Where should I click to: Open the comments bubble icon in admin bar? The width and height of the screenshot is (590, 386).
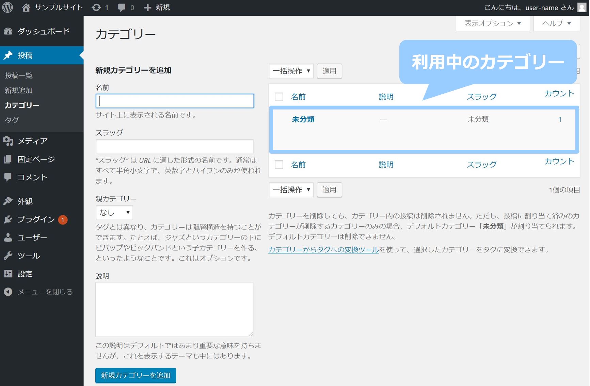coord(122,7)
